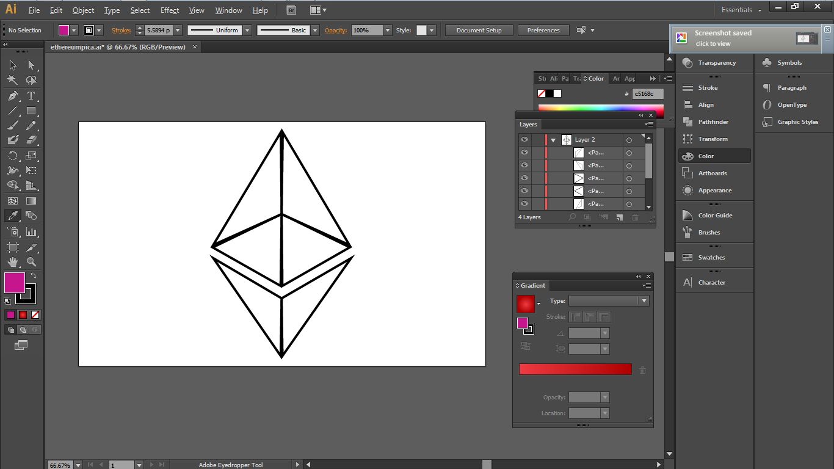This screenshot has height=469, width=834.
Task: Swap fill and stroke colors
Action: [34, 275]
